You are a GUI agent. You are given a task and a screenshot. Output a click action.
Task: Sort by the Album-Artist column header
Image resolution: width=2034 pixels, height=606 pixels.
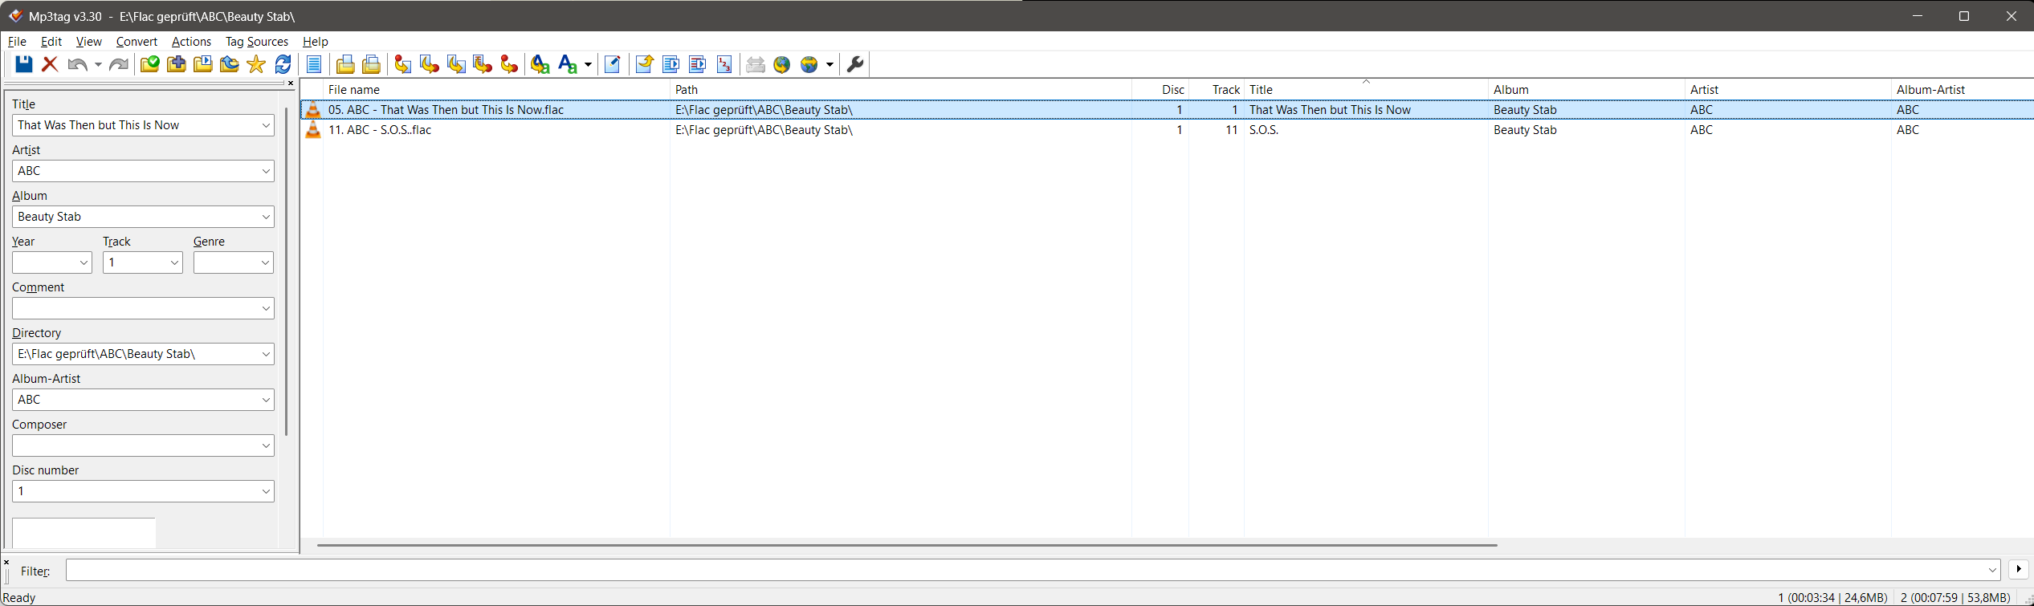tap(1963, 90)
